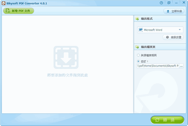Click the 新增 PDF 文件 button
The image size is (188, 126).
(x=19, y=11)
